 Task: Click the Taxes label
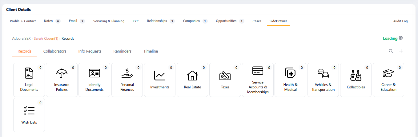point(225,87)
